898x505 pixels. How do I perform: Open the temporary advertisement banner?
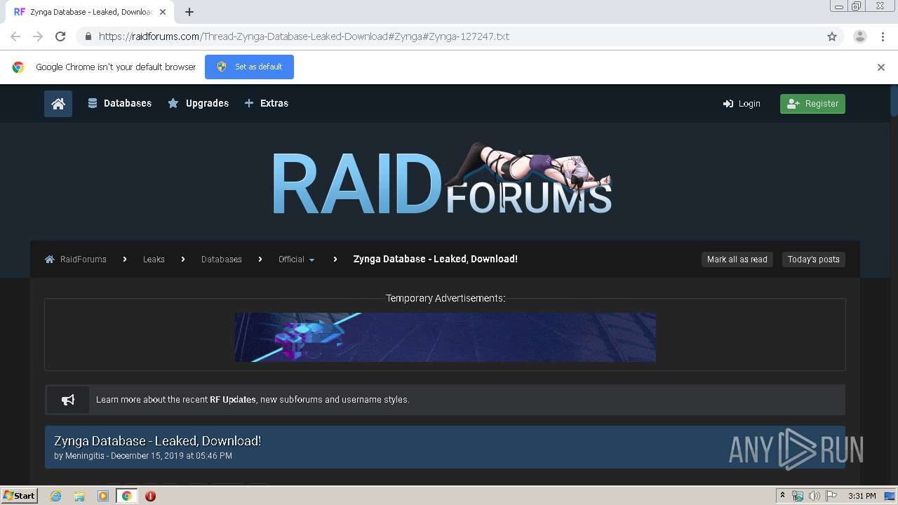(445, 337)
